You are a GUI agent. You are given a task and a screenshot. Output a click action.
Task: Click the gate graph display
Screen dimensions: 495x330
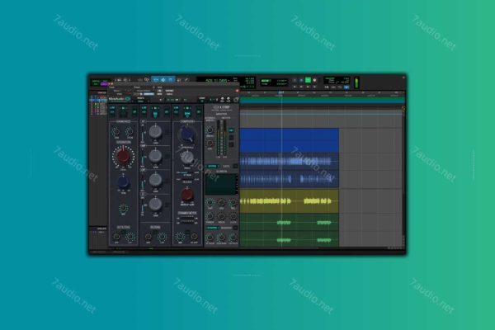coord(221,185)
